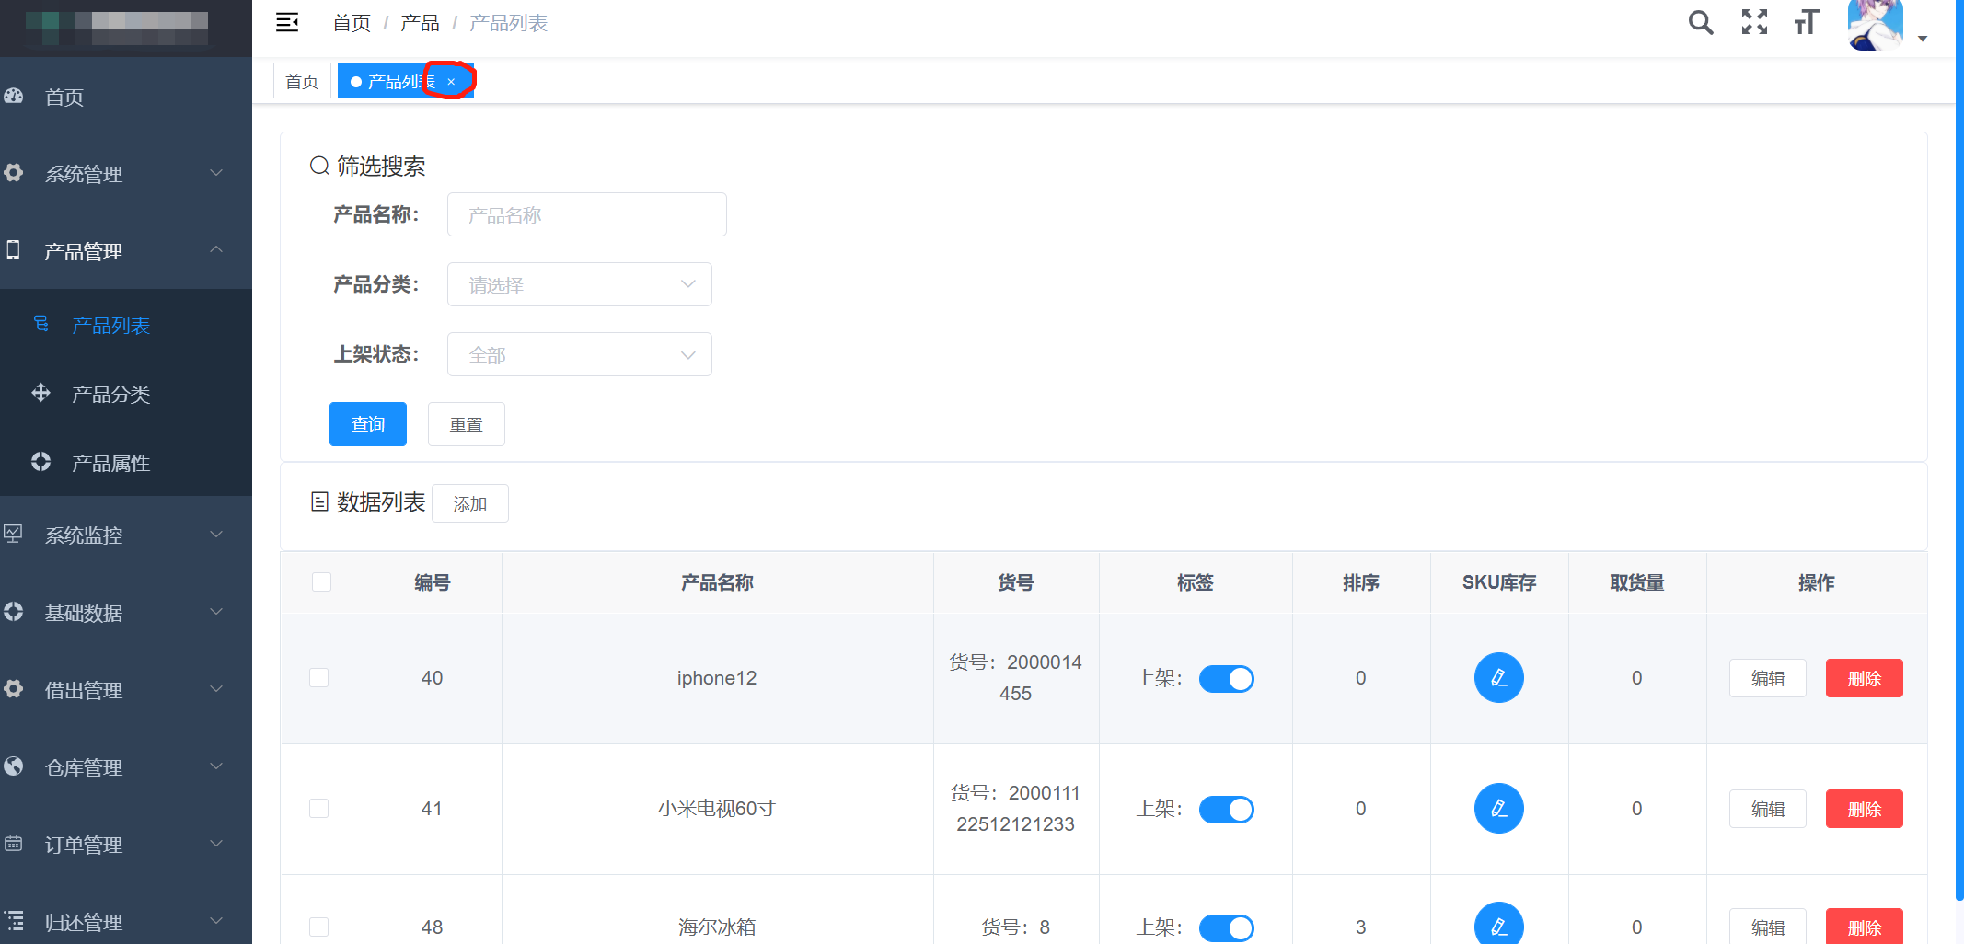Focus the 产品名称 input field

click(x=587, y=214)
